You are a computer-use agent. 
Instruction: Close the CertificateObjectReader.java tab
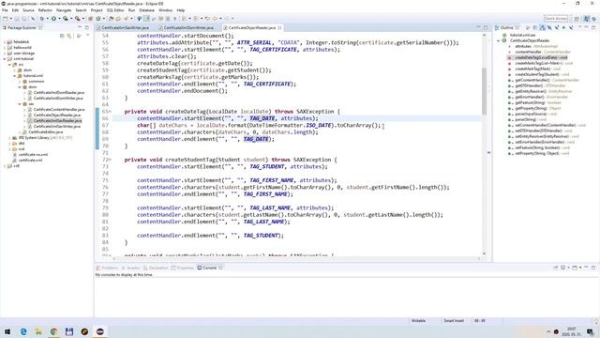[x=279, y=28]
